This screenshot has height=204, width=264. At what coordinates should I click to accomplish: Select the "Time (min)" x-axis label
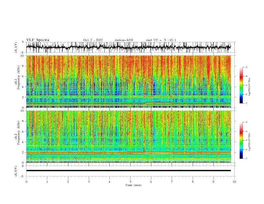click(133, 185)
